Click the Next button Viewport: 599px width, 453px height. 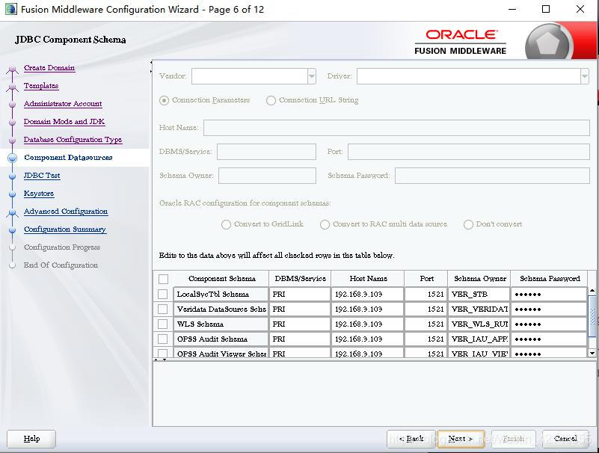pyautogui.click(x=461, y=439)
